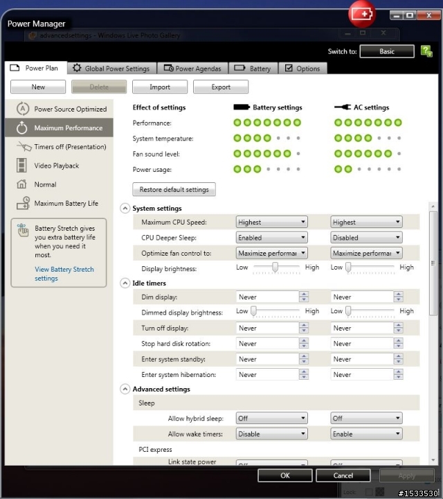
Task: Click the Power Plan tab icon
Action: point(15,68)
